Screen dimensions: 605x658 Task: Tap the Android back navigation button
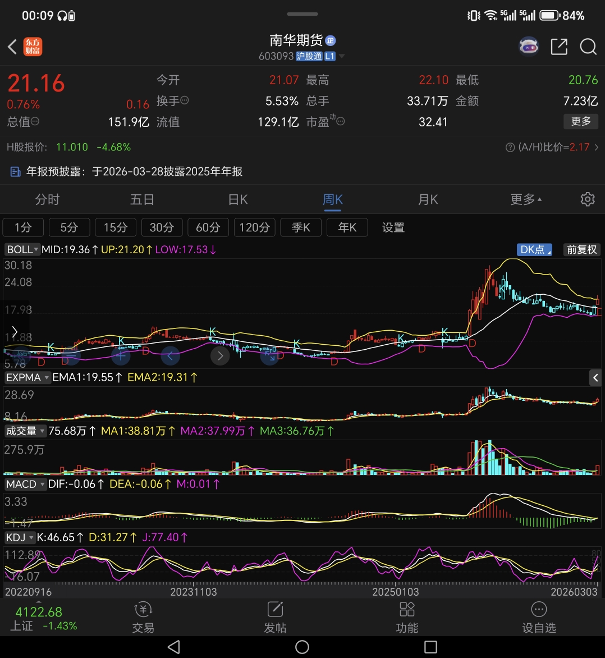click(x=173, y=647)
